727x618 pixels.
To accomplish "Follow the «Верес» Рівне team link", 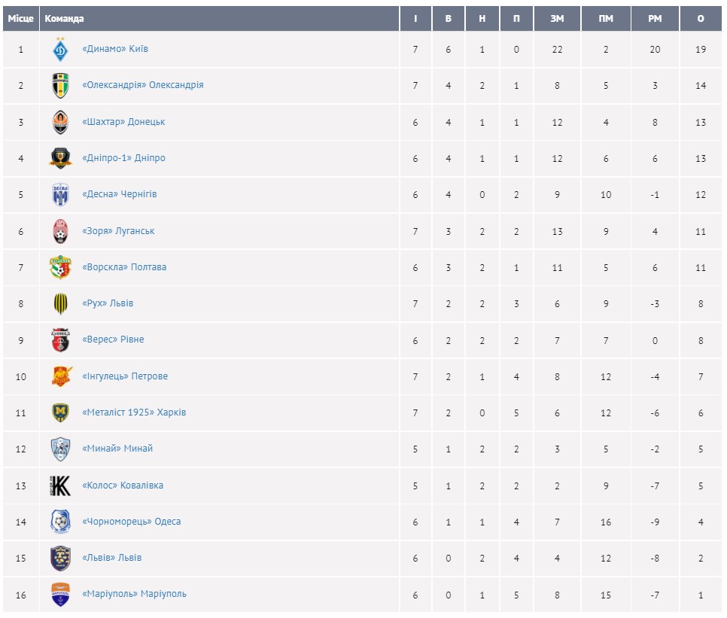I will (x=113, y=339).
